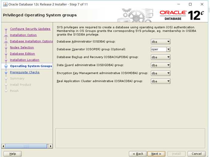The image size is (210, 157).
Task: Open the OSDBA group dropdown
Action: click(161, 41)
